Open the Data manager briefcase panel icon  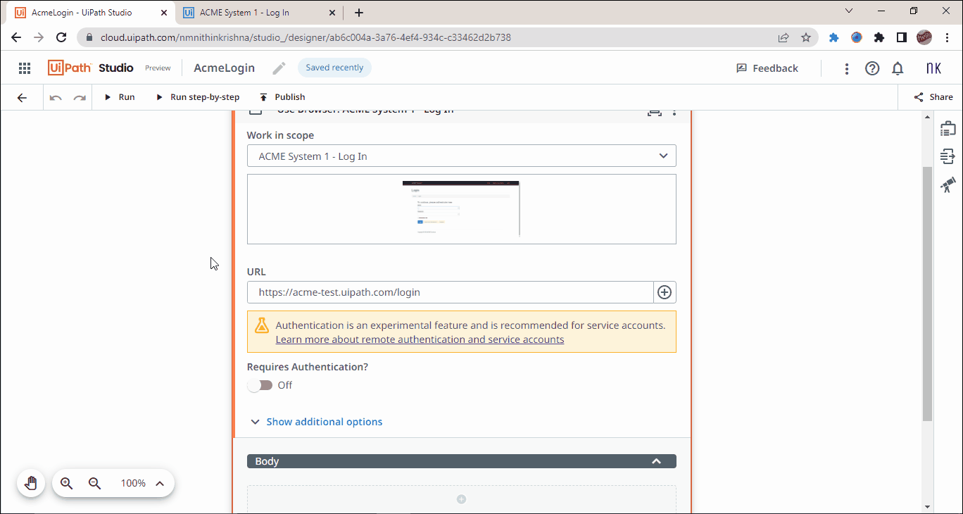[948, 128]
